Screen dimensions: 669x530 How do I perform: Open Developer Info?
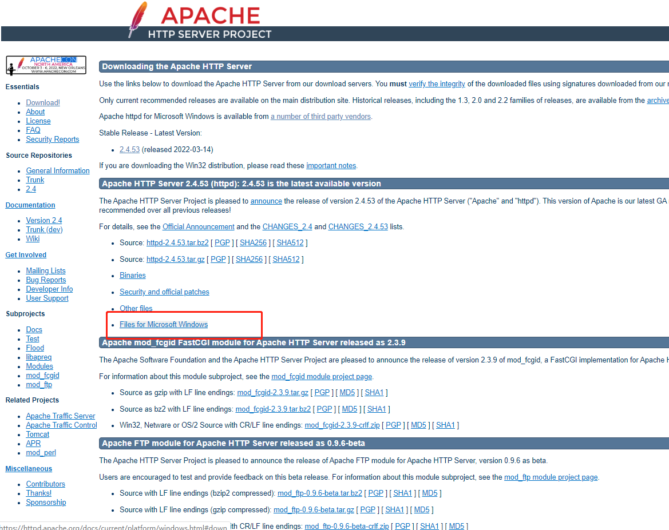click(49, 289)
